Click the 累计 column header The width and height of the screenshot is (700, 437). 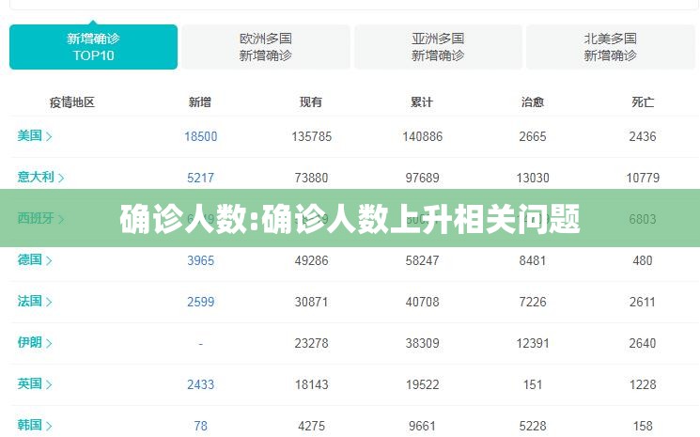(x=422, y=102)
